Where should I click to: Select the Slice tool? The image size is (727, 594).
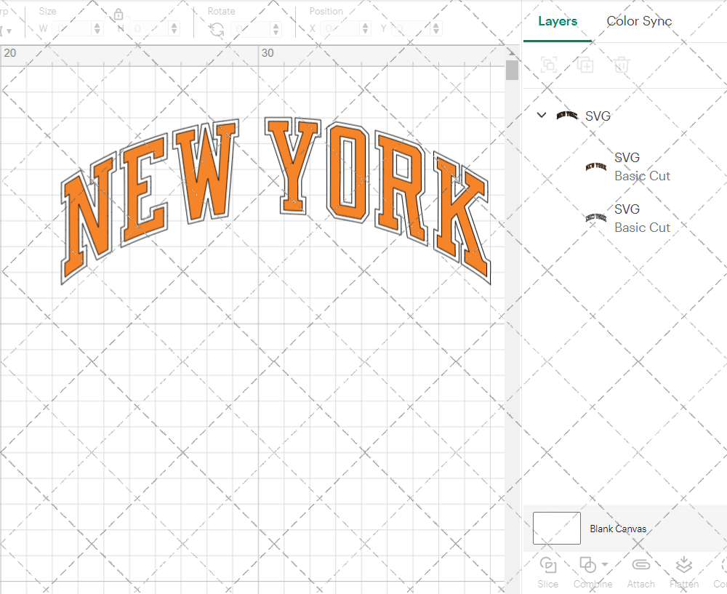(x=547, y=571)
